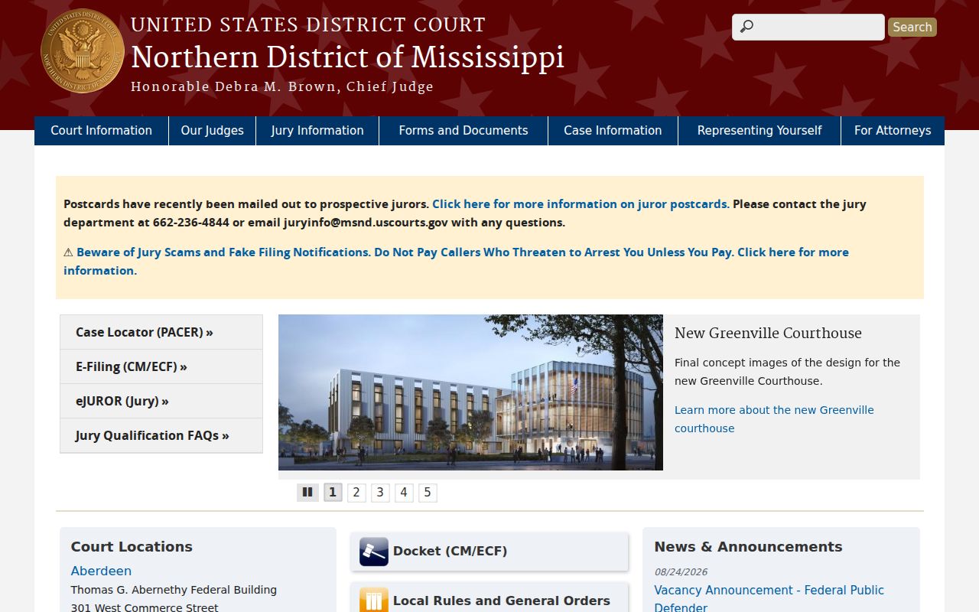Open Vacancy Announcement Federal Public Defender
Screen dimensions: 979x612
769,599
